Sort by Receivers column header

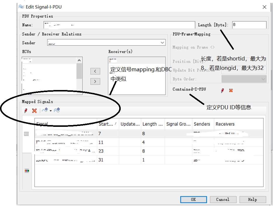point(239,124)
